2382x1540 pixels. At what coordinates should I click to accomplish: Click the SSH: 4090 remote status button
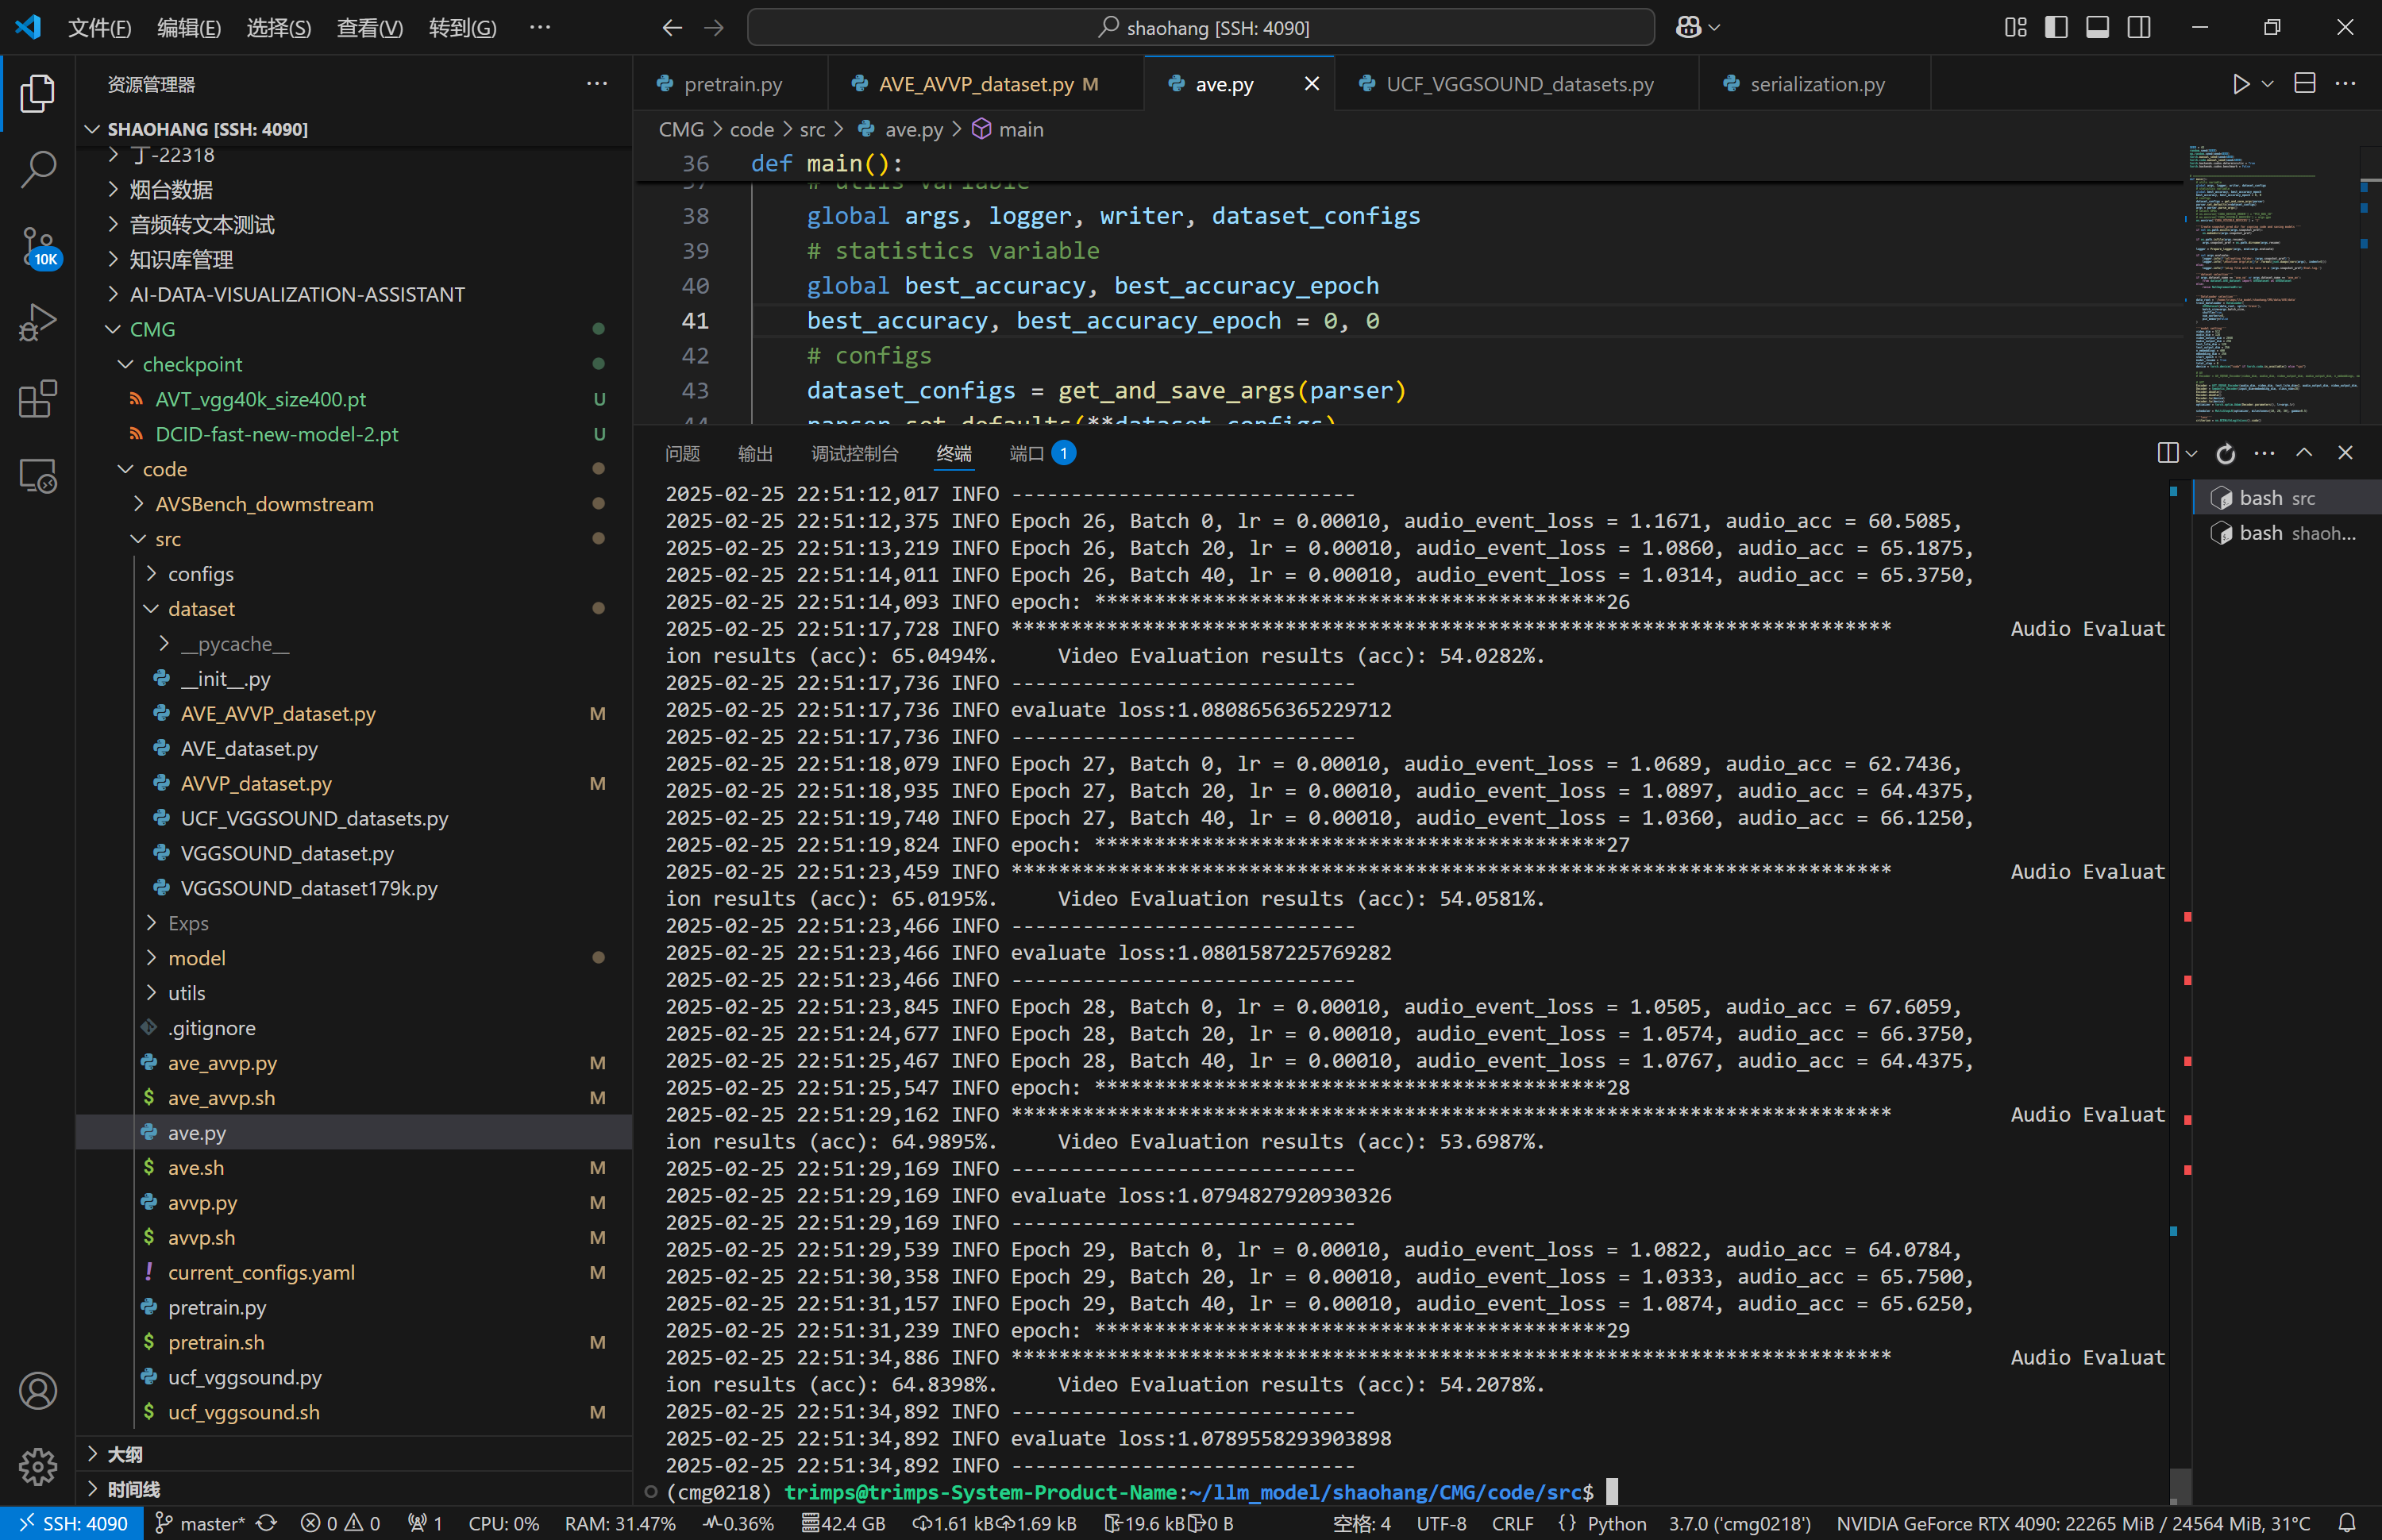click(x=73, y=1523)
